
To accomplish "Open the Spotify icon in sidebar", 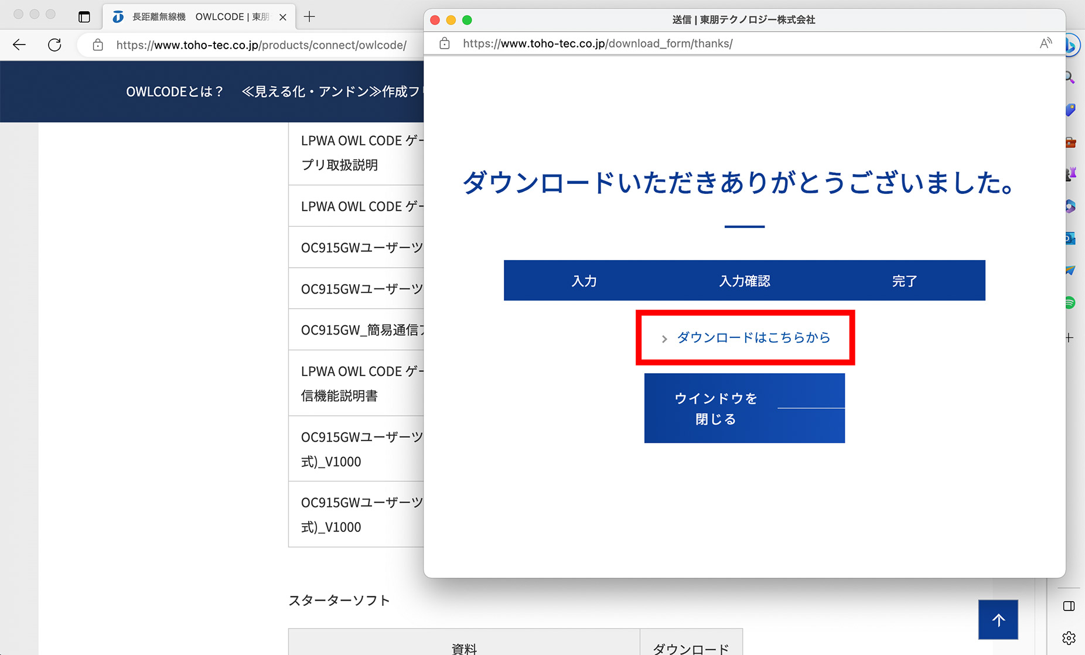I will tap(1070, 303).
